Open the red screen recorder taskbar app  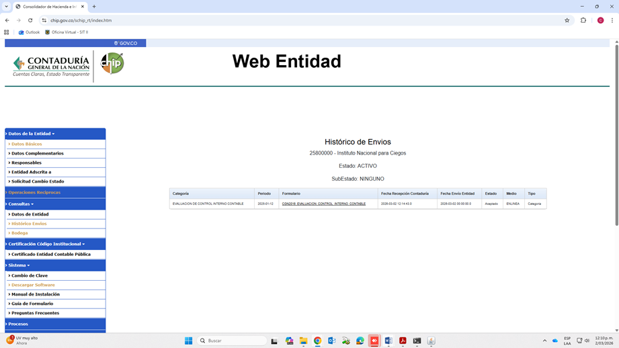(374, 341)
